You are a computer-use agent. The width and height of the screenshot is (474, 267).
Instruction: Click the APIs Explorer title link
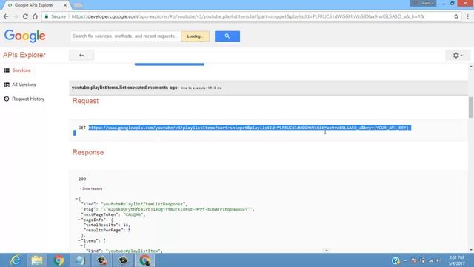tap(24, 55)
